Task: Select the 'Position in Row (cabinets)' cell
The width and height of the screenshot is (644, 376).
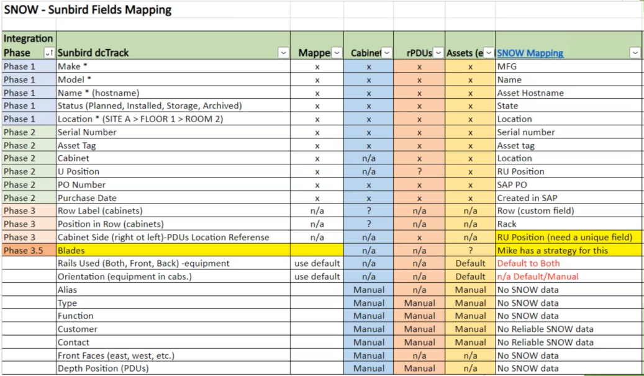Action: click(173, 224)
